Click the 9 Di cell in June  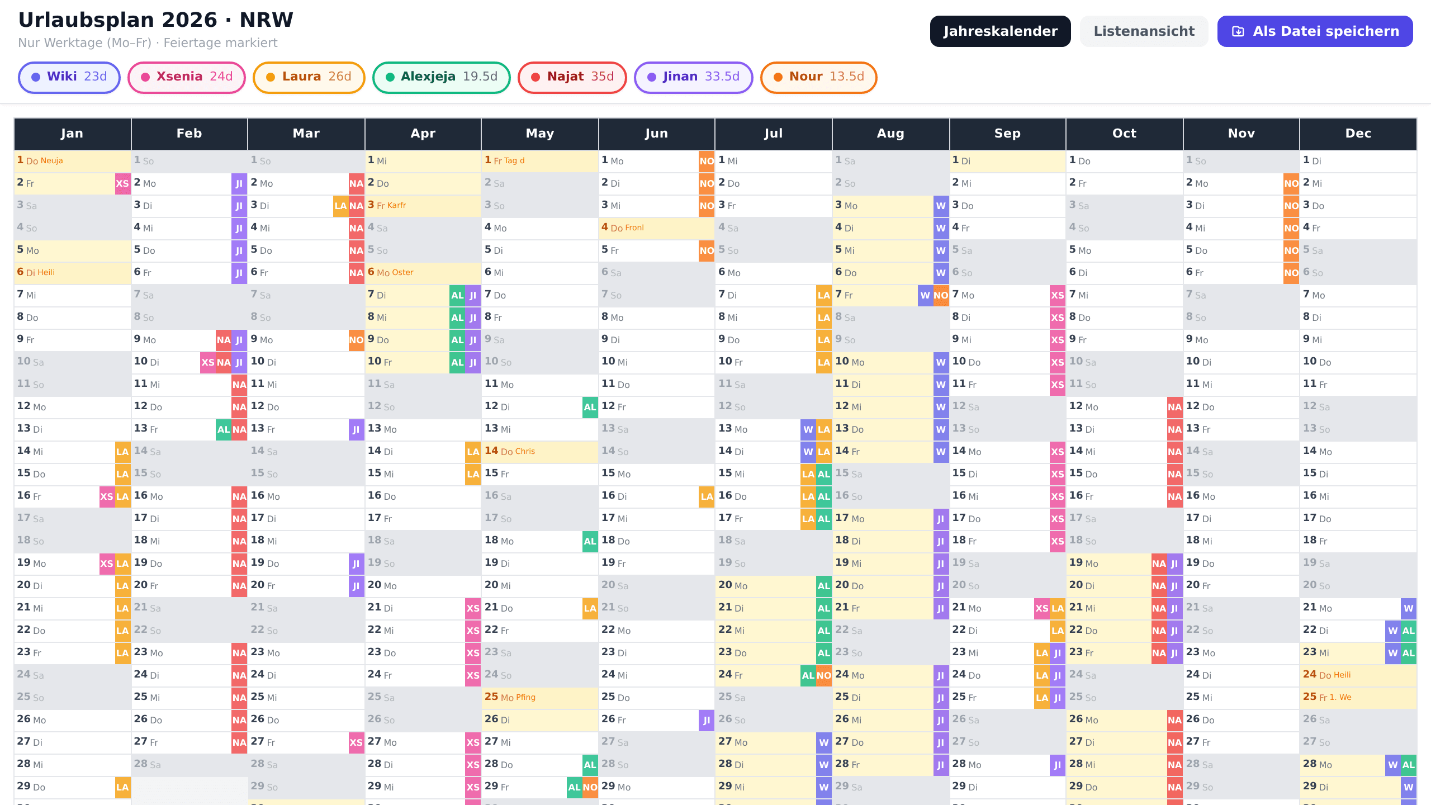tap(657, 340)
